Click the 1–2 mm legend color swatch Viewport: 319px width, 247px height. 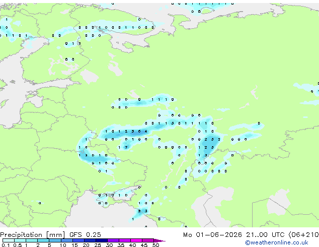(32, 240)
